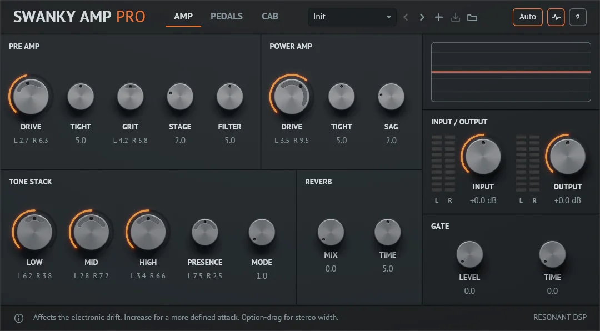Image resolution: width=600 pixels, height=331 pixels.
Task: Click the SWANKY AMP PRO logo
Action: click(79, 17)
